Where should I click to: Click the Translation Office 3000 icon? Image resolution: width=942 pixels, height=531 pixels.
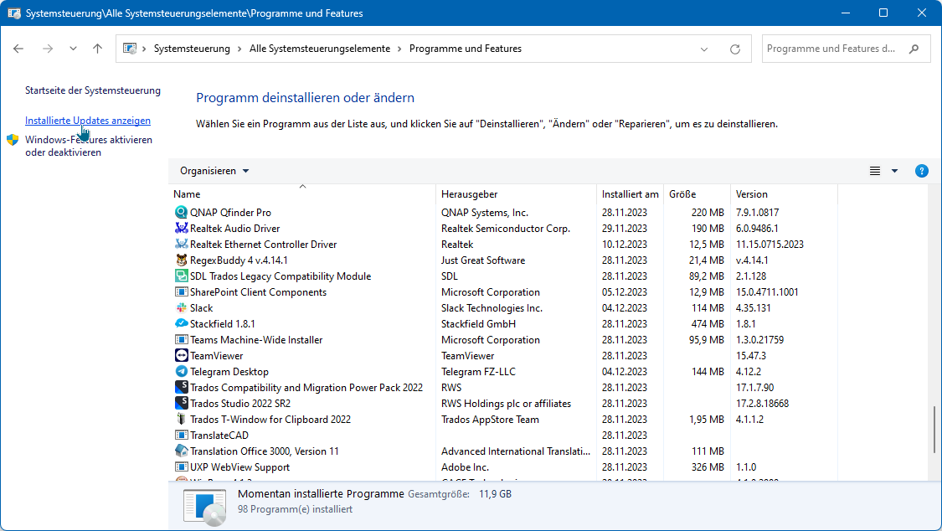tap(181, 451)
